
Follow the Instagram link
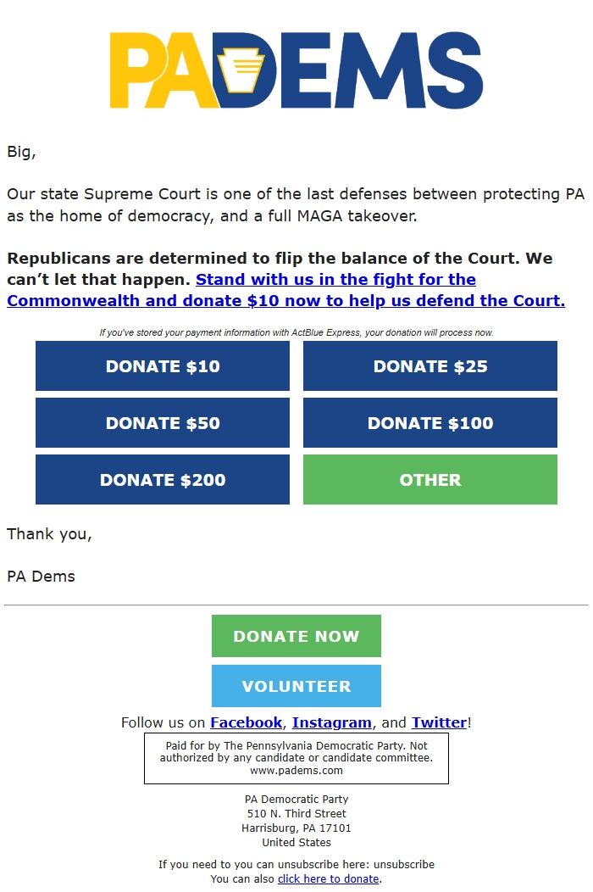click(x=331, y=722)
